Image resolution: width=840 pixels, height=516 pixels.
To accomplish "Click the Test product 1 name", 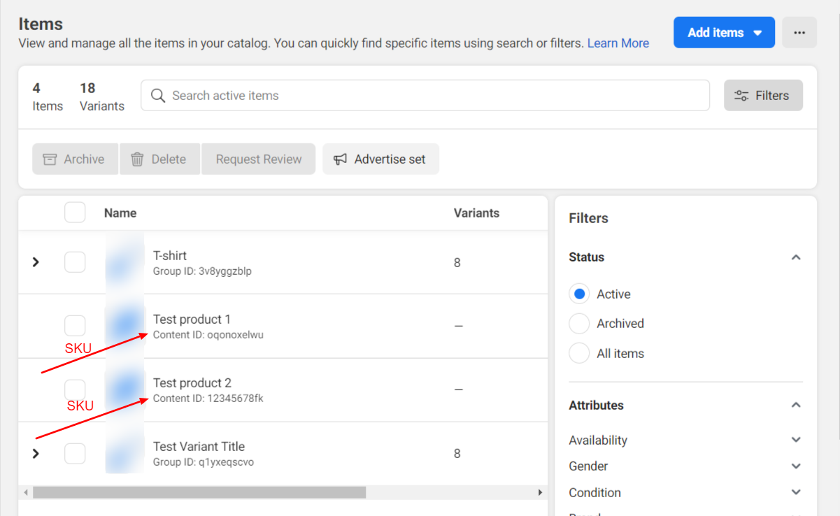I will coord(192,320).
